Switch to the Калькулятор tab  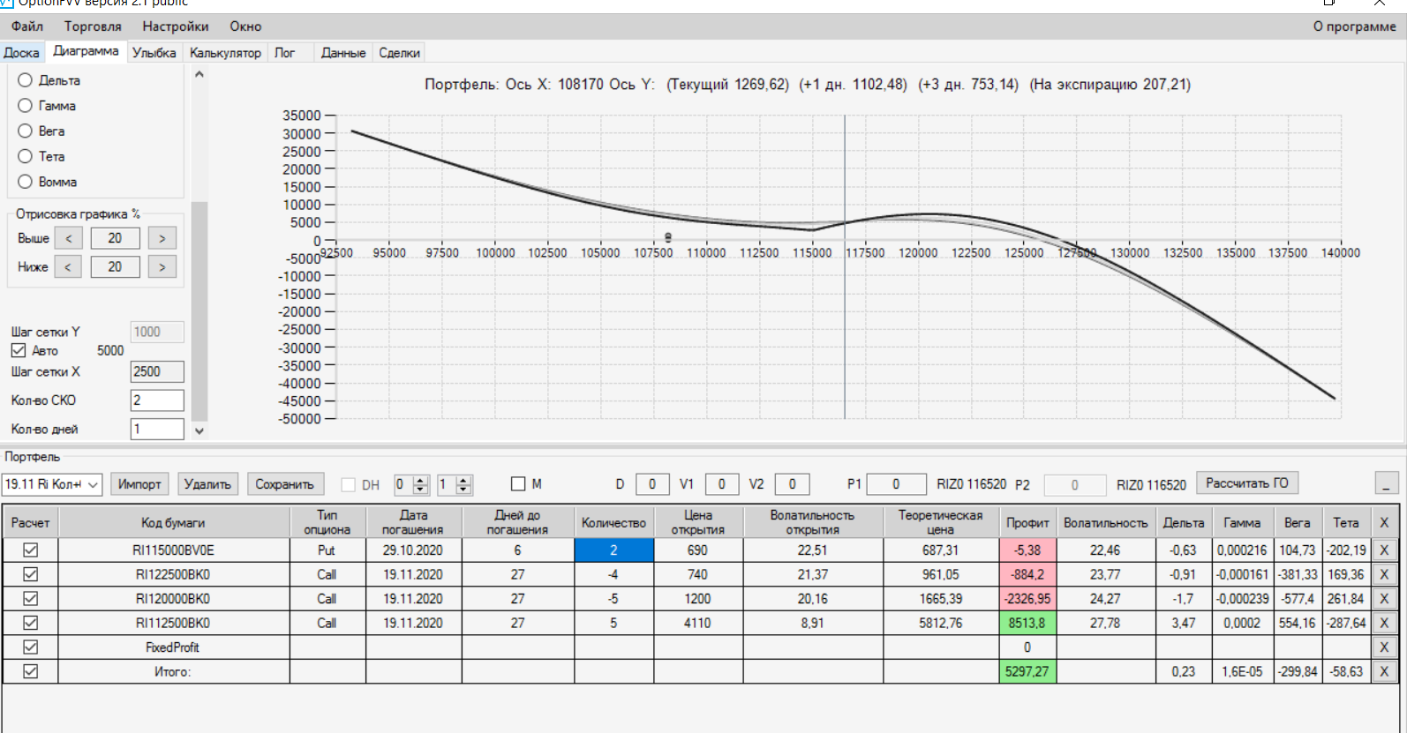click(225, 53)
